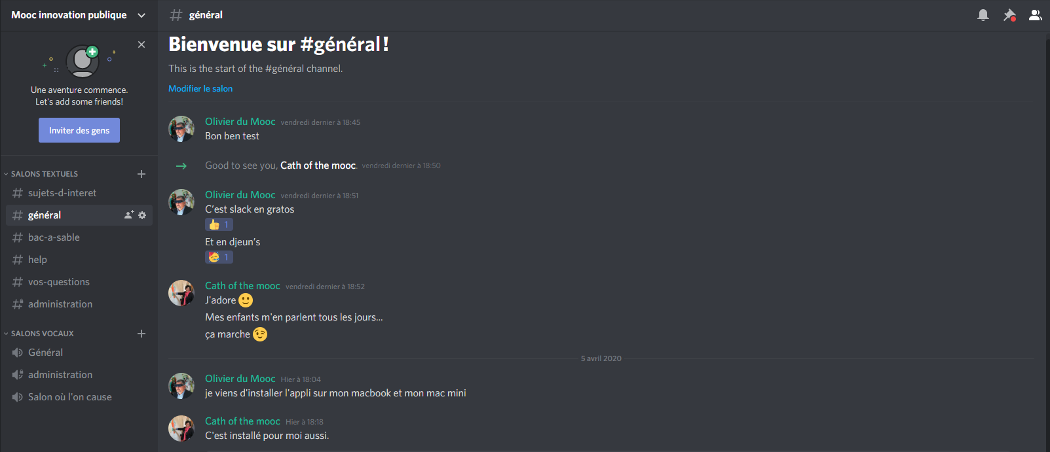The height and width of the screenshot is (452, 1050).
Task: Open notification settings bell icon
Action: pyautogui.click(x=983, y=15)
